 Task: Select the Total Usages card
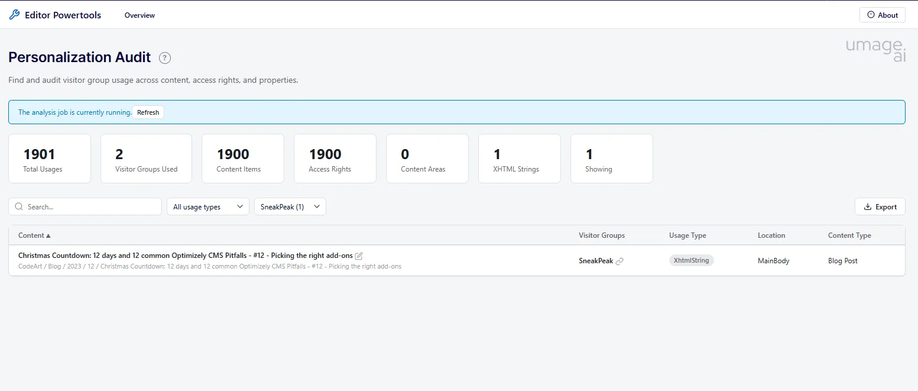point(50,159)
